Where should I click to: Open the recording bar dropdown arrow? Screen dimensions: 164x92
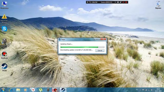[115, 2]
